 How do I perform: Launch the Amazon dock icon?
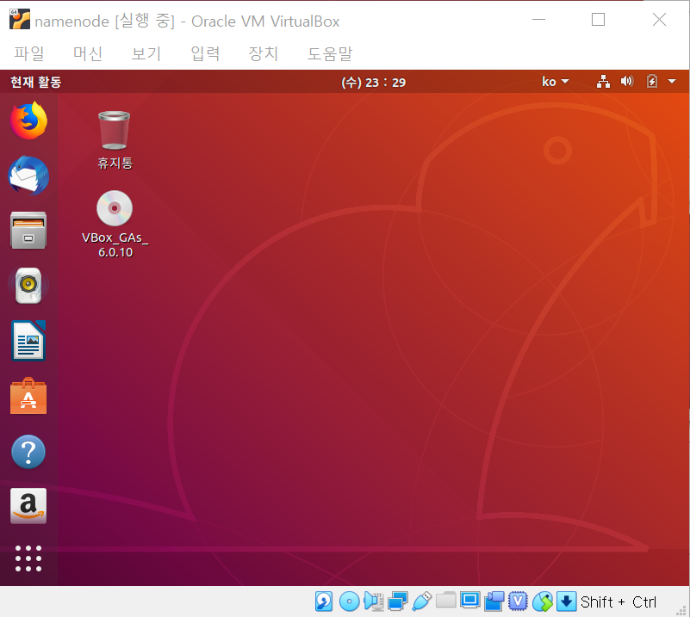tap(28, 506)
